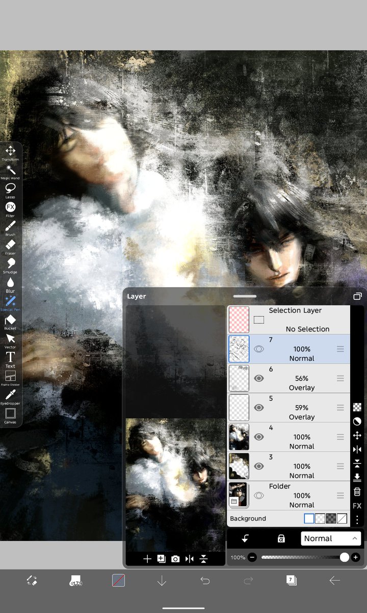Viewport: 367px width, 613px height.
Task: Open the Normal blend mode dropdown
Action: (x=331, y=538)
